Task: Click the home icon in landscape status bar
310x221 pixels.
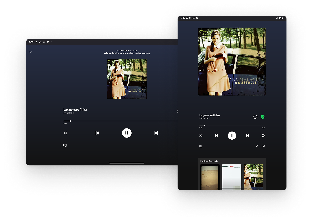Action: 36,42
